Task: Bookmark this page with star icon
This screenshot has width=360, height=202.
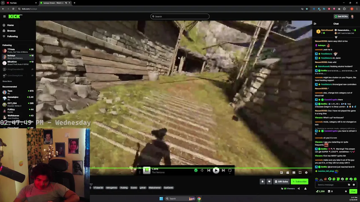Action: coord(307,9)
